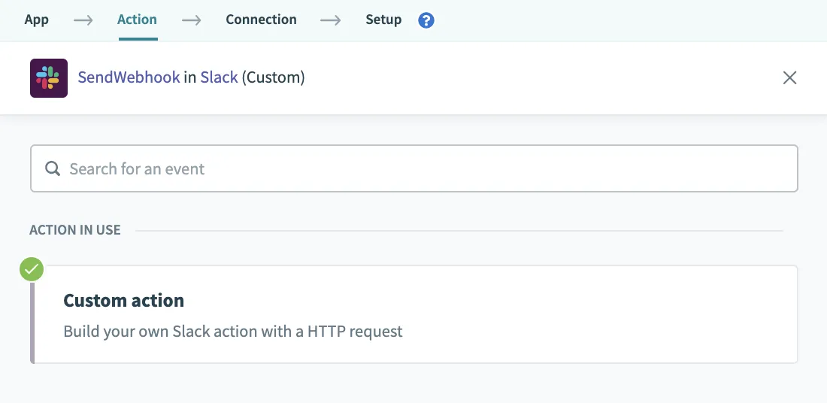Click the SendWebhook link in header
The image size is (827, 403).
[129, 77]
